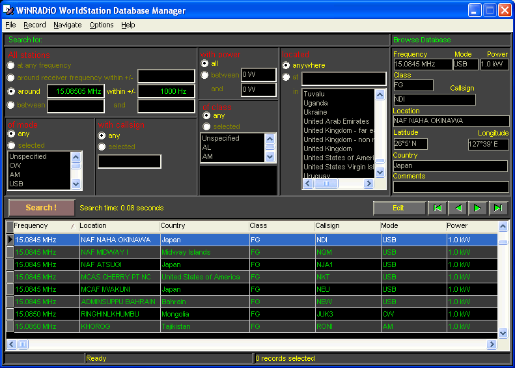Click results table scroll right arrow

point(492,344)
